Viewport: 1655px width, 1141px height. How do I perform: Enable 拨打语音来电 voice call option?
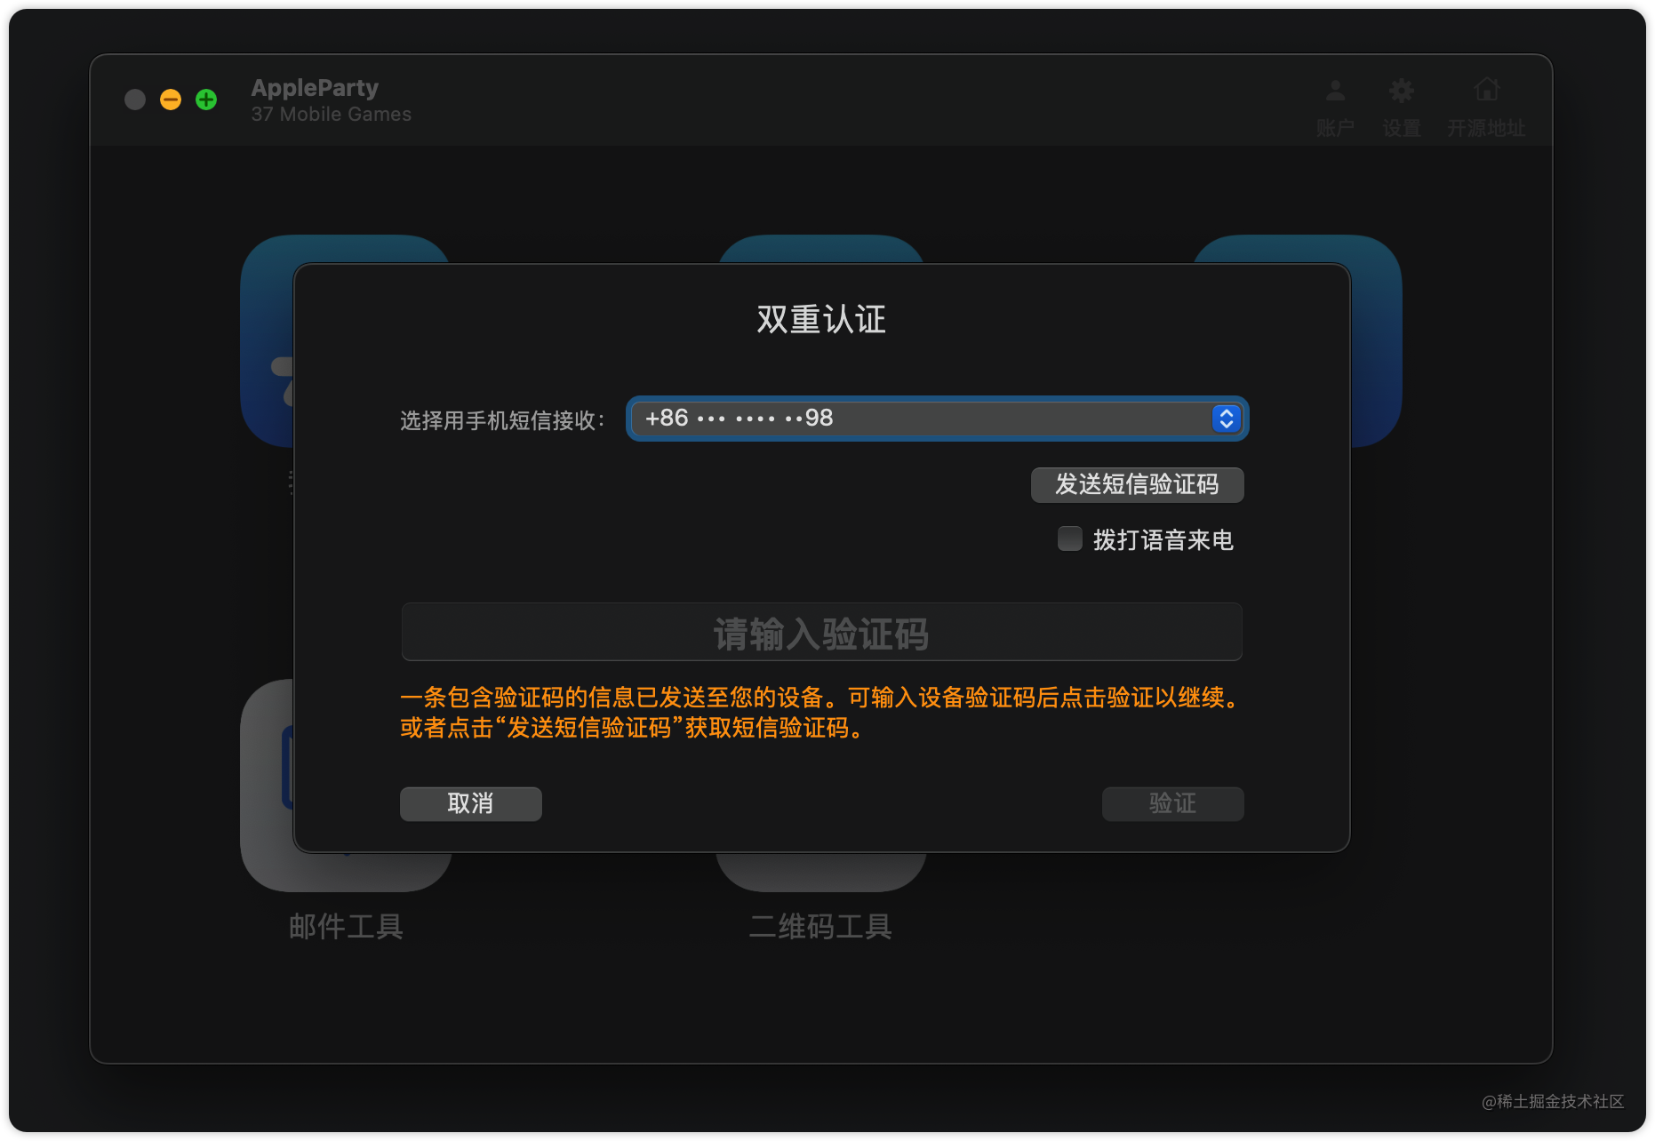point(1069,539)
